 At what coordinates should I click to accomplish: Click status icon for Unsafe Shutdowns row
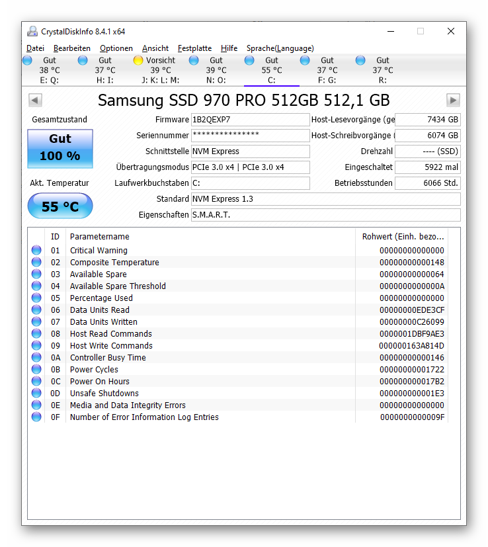(36, 393)
